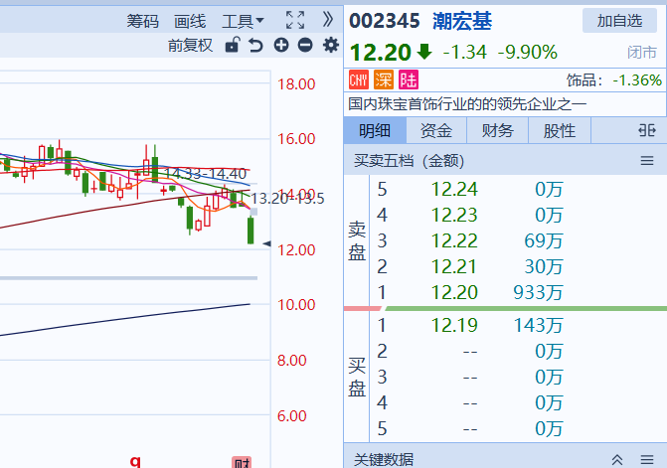Zoom out chart with minus icon
This screenshot has width=667, height=468.
[x=304, y=45]
